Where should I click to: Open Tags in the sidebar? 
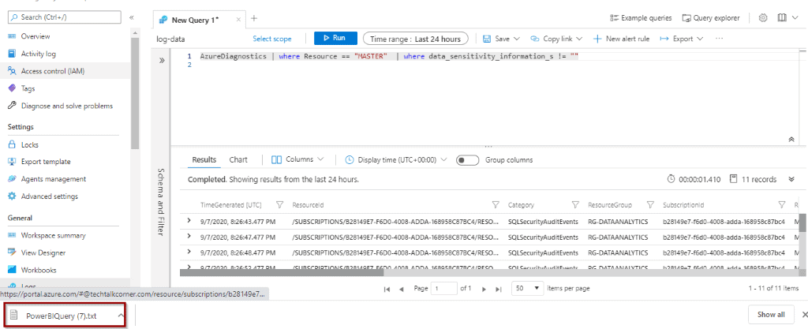tap(28, 88)
